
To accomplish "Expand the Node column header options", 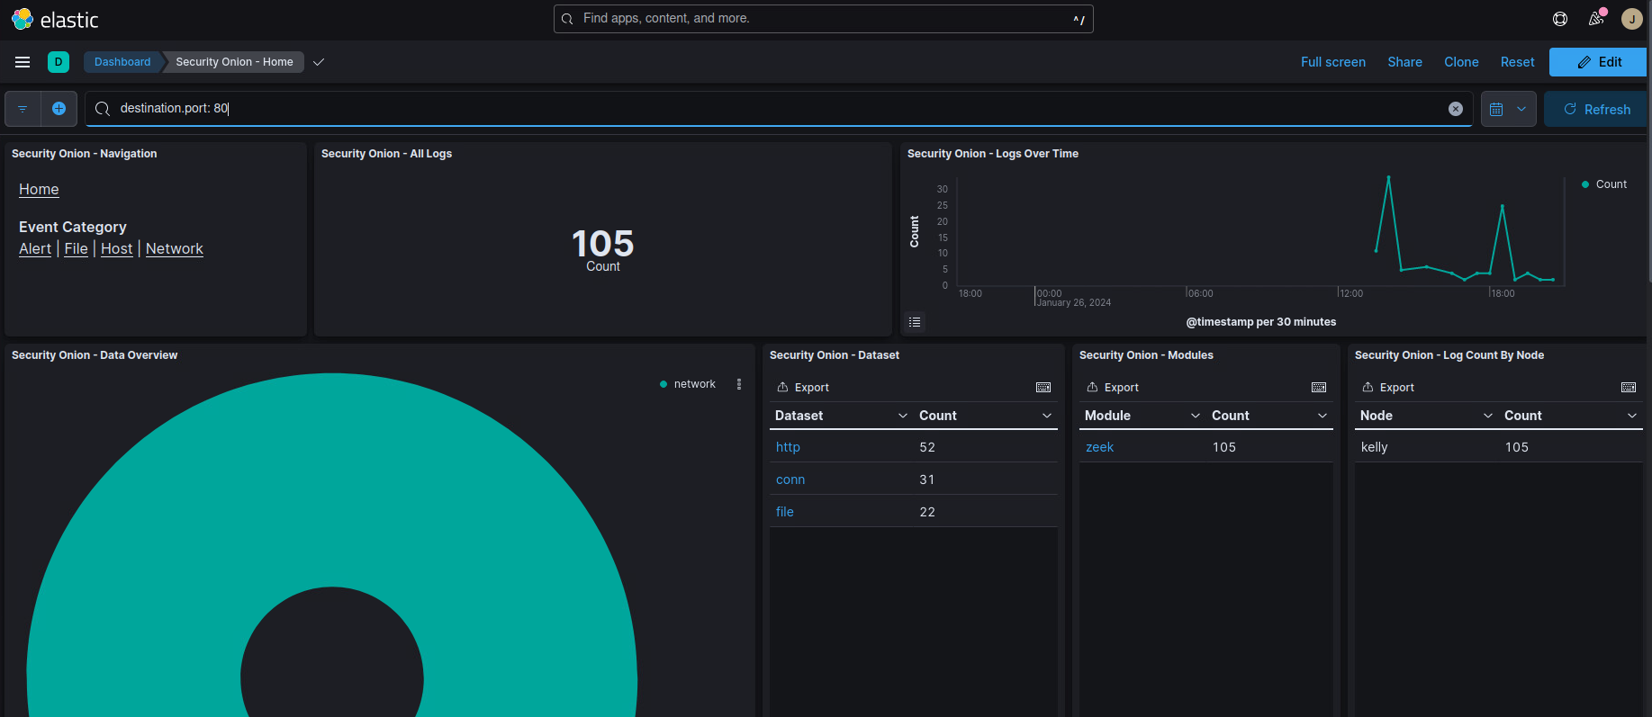I will [1487, 416].
